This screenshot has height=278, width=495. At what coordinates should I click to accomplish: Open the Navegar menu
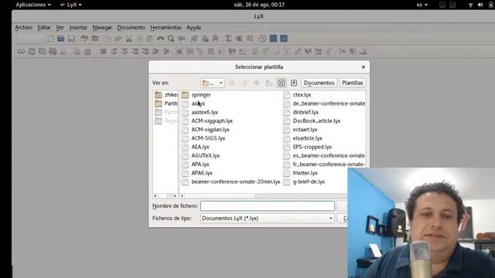[102, 28]
